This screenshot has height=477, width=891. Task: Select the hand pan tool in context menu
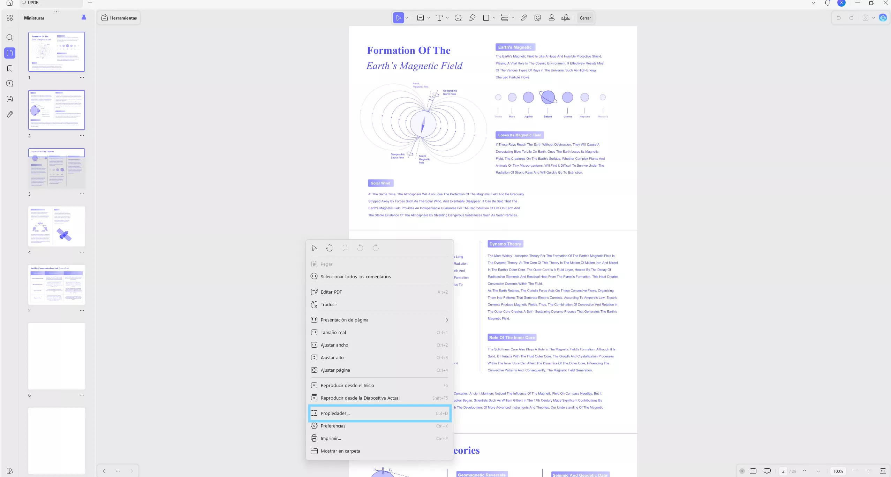(329, 248)
